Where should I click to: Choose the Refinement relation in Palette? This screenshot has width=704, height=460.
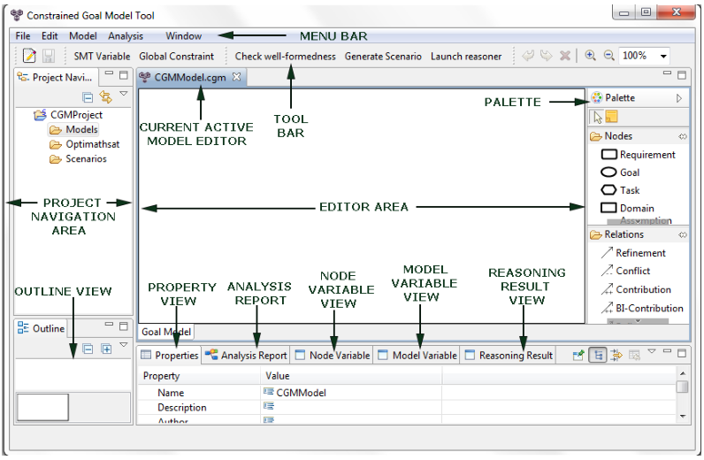633,253
